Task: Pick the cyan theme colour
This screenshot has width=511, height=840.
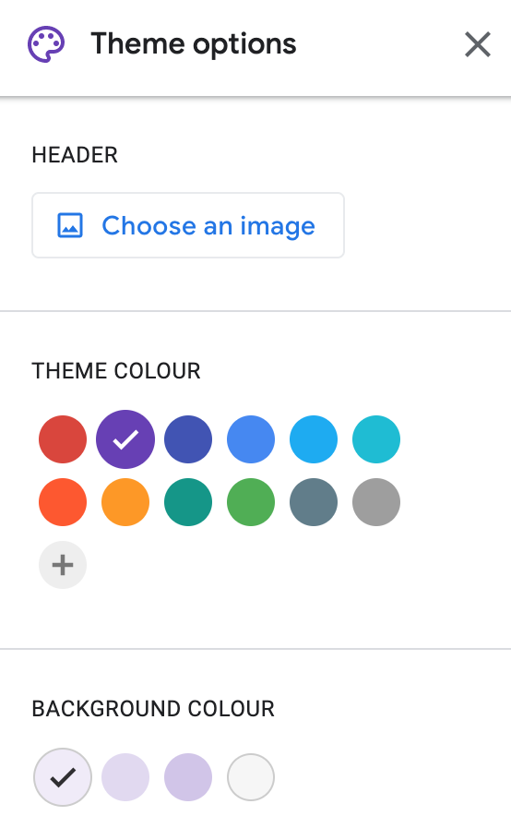Action: pos(376,439)
